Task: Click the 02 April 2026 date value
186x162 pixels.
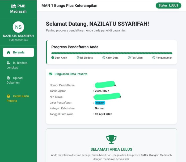Action: pos(103,114)
